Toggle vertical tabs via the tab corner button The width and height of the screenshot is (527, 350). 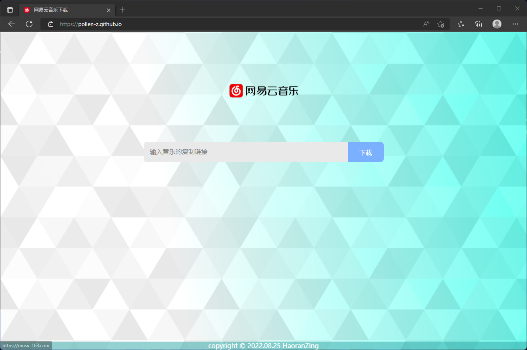[x=10, y=10]
